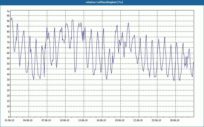Select the y-axis value 25
The width and height of the screenshot is (204, 127).
(8, 90)
